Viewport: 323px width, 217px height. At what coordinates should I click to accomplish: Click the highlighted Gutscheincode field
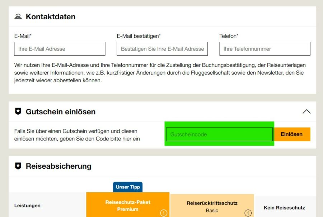(x=219, y=134)
